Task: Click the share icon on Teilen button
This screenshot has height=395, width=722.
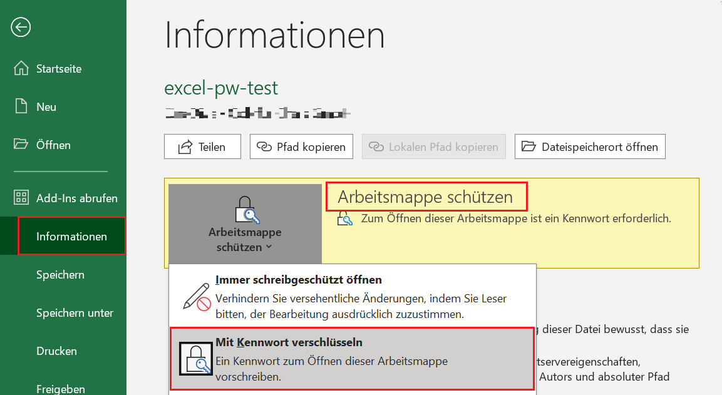Action: pyautogui.click(x=185, y=147)
